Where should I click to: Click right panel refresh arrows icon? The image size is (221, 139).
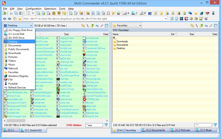(x=206, y=26)
